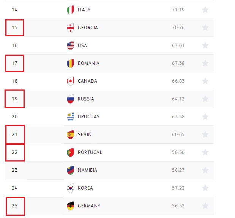Toggle favorite star for Spain
Screen dimensions: 235x218
click(x=205, y=135)
